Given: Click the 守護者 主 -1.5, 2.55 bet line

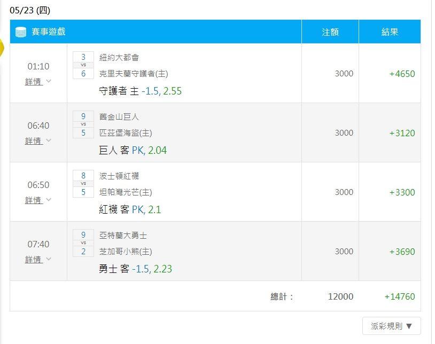Looking at the screenshot, I should pos(140,91).
